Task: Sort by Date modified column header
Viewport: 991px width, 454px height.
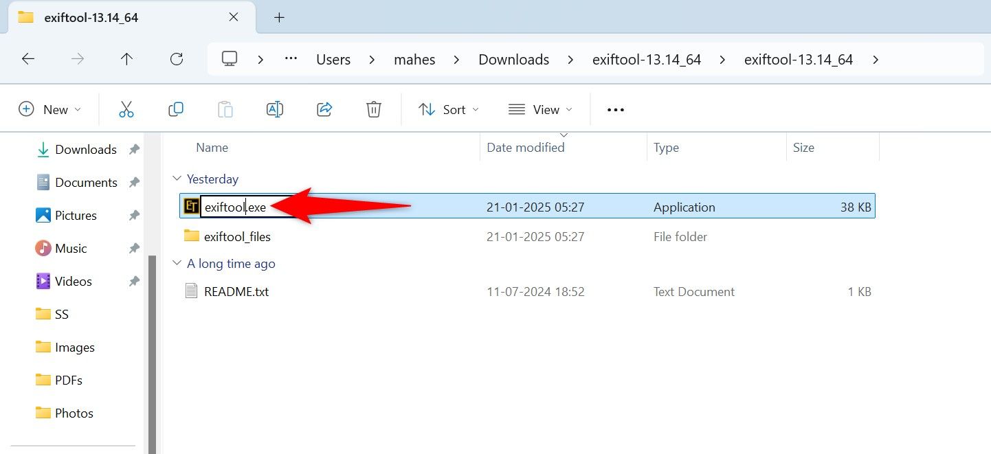Action: pos(526,147)
